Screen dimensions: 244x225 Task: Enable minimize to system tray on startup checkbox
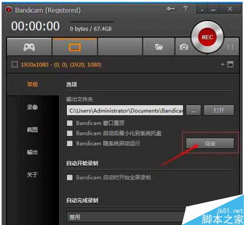coord(70,133)
